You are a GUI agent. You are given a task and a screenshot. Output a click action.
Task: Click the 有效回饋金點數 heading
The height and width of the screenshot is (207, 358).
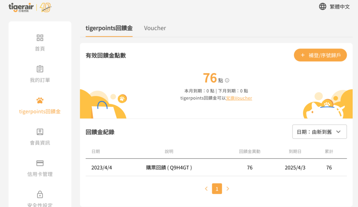tap(106, 56)
